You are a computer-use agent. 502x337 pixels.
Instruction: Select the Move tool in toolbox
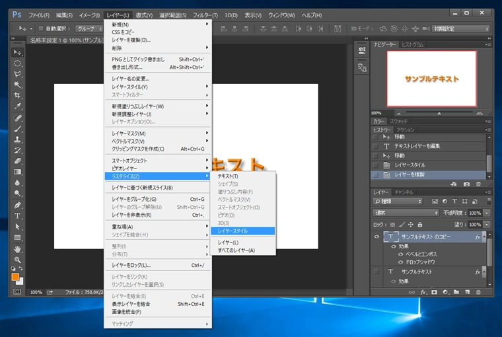click(x=17, y=52)
